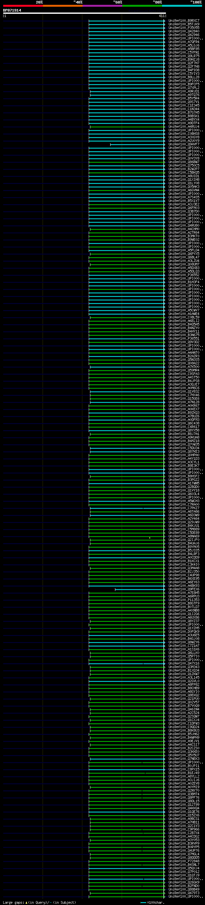Viewport: 205px width, 905px height.
Task: Select hit label UniRef100_Q2F7H7
Action: point(184,63)
